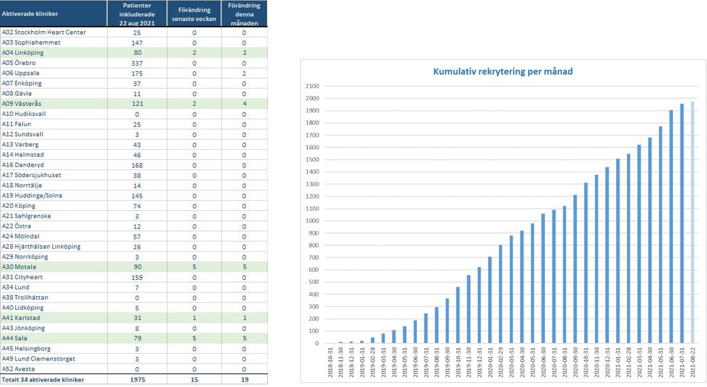
Task: Select the 'A21 Sahlgrenska' clinic name
Action: click(26, 216)
